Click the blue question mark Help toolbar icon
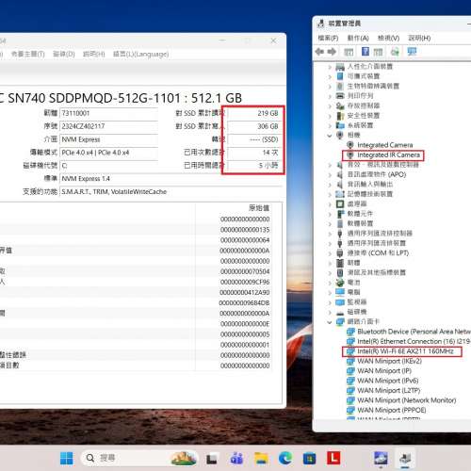The image size is (471, 471). (365, 52)
